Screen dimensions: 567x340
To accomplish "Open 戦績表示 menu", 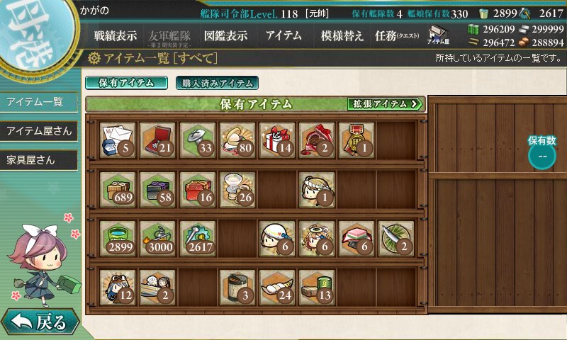I will [x=116, y=35].
